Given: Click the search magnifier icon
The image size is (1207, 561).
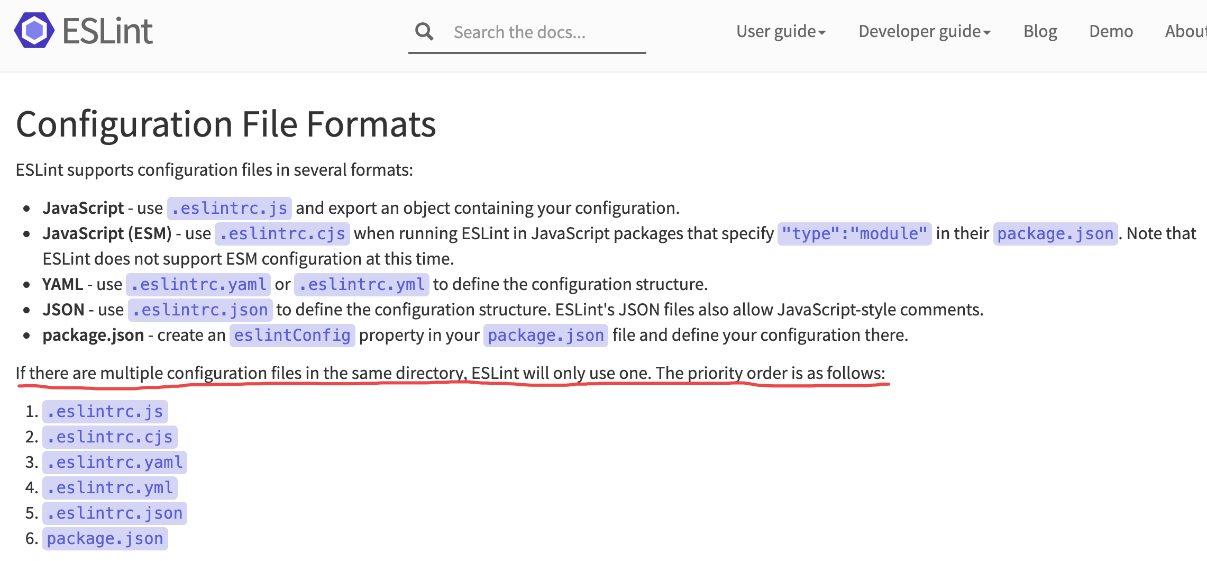Looking at the screenshot, I should click(x=424, y=32).
